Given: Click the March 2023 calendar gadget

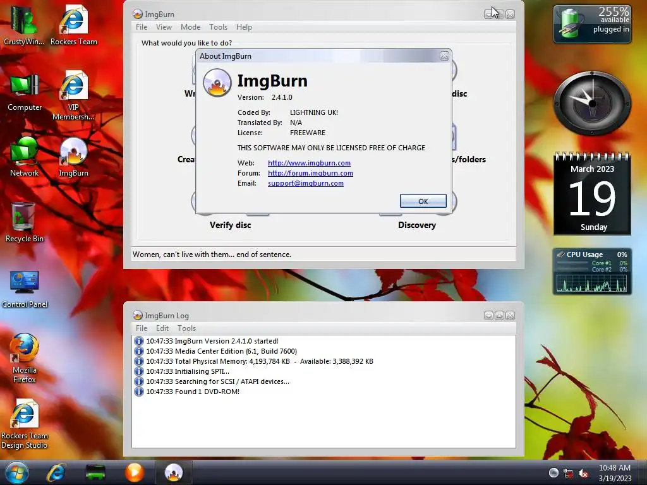Looking at the screenshot, I should coord(592,194).
